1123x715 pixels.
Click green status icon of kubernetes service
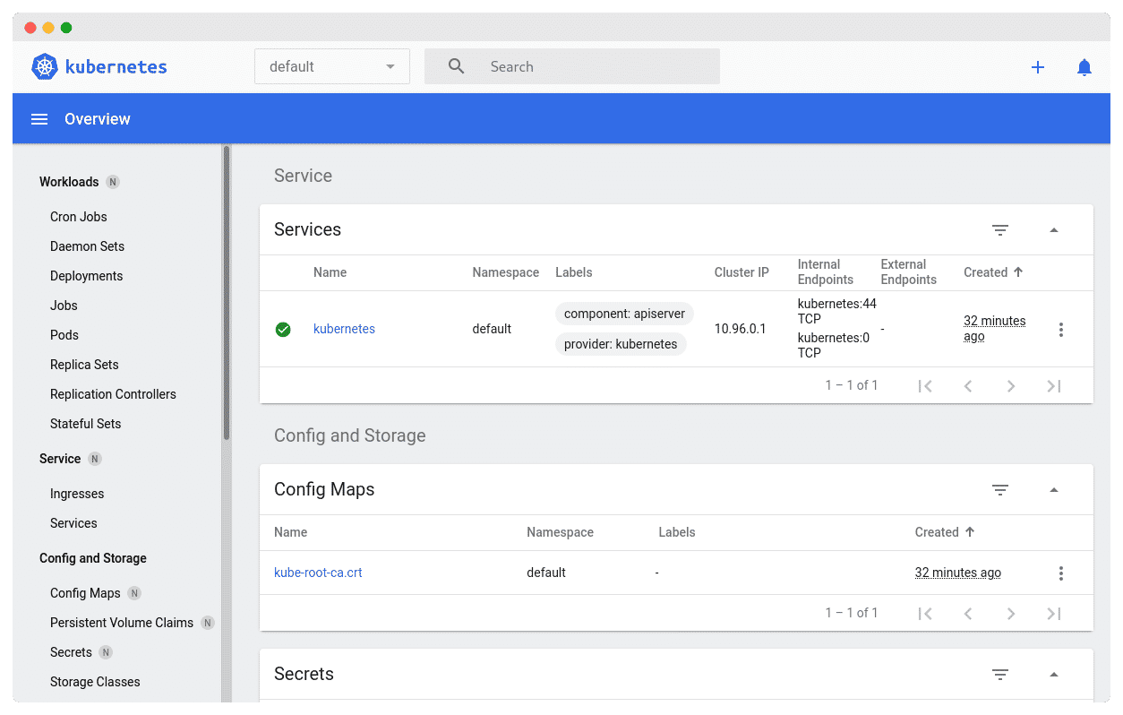tap(283, 330)
